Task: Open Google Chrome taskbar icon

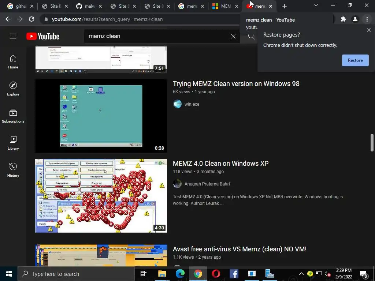Action: pos(198,274)
